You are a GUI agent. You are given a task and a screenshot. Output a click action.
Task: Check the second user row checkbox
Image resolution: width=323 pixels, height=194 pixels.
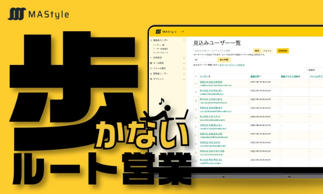tap(196, 92)
